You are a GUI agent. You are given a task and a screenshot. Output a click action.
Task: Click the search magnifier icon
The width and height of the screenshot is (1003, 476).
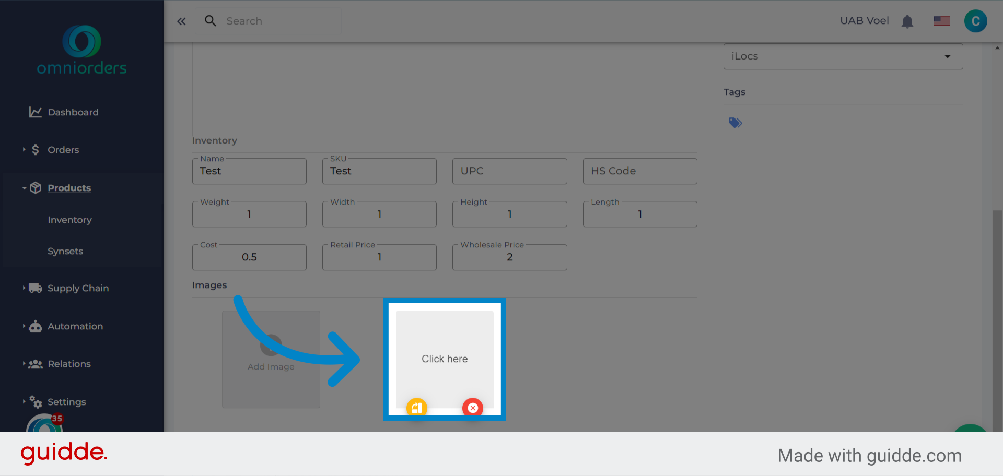pos(211,21)
